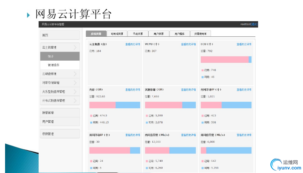Open 报警管理 in the sidebar
The width and height of the screenshot is (303, 173).
(x=60, y=113)
